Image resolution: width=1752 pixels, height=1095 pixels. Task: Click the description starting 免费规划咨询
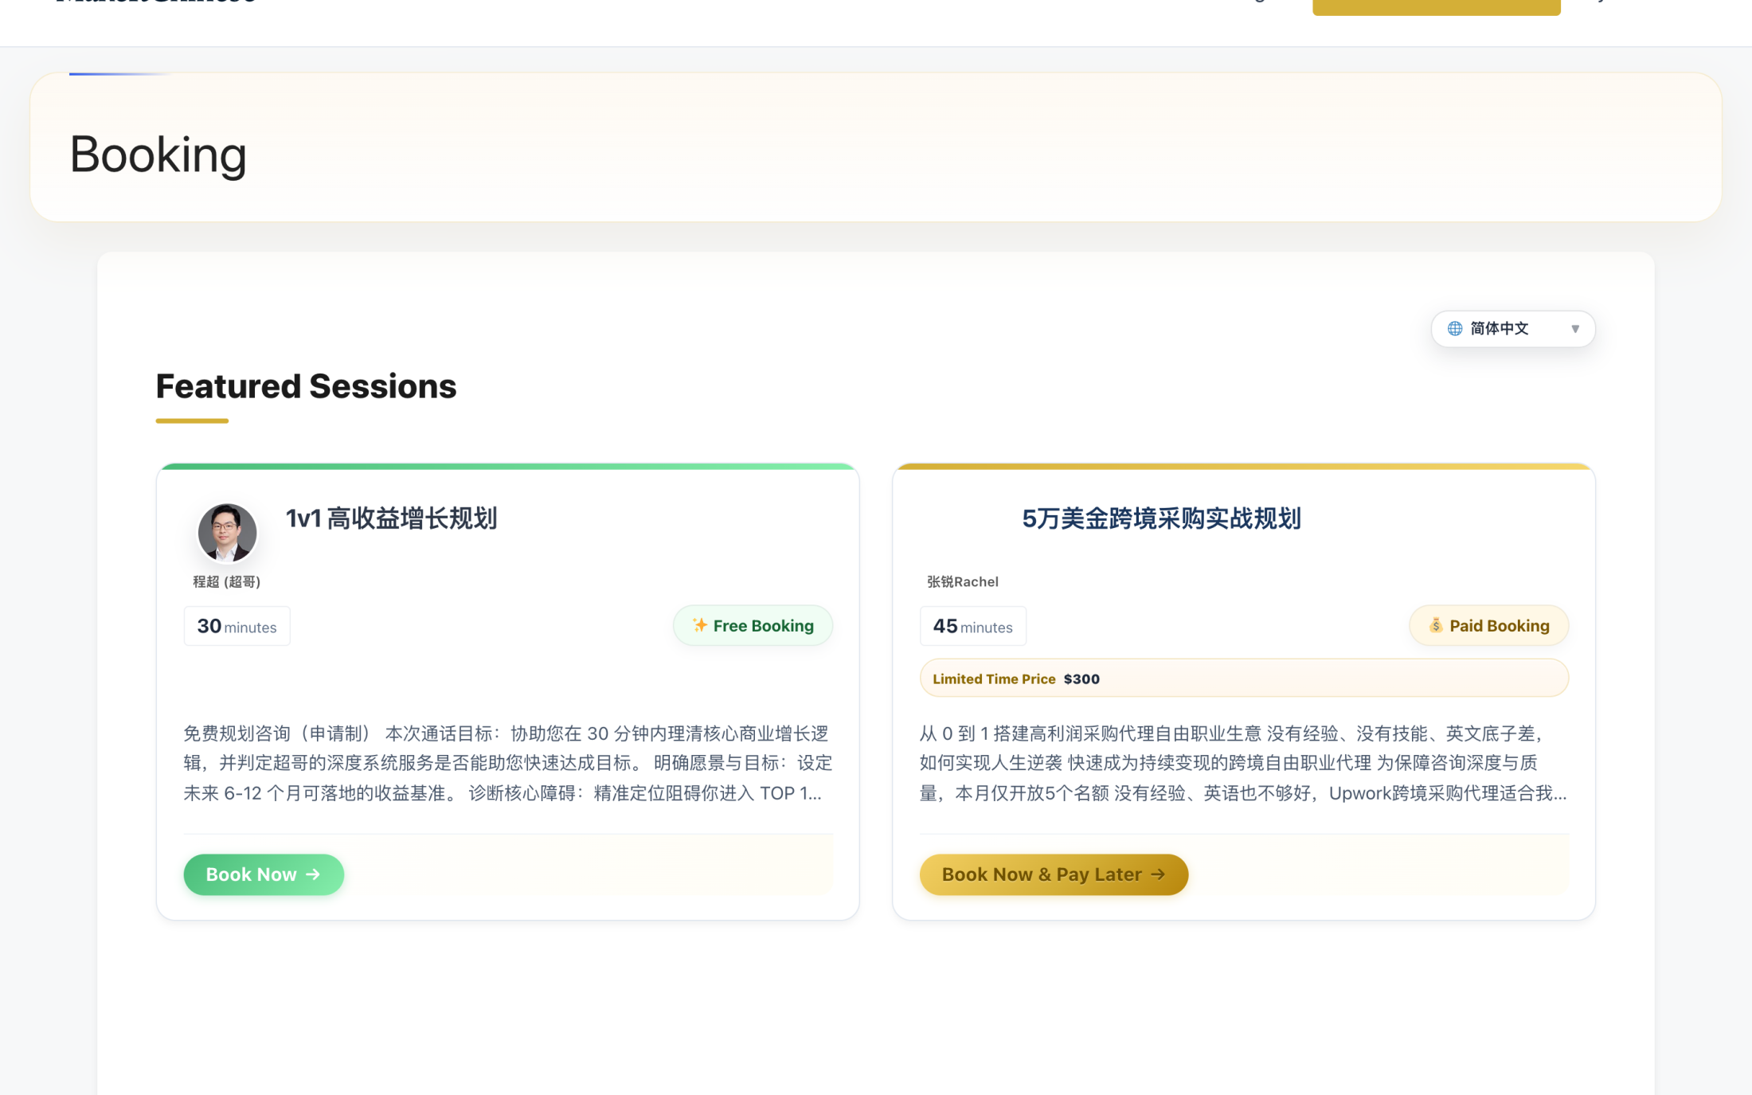[x=507, y=763]
